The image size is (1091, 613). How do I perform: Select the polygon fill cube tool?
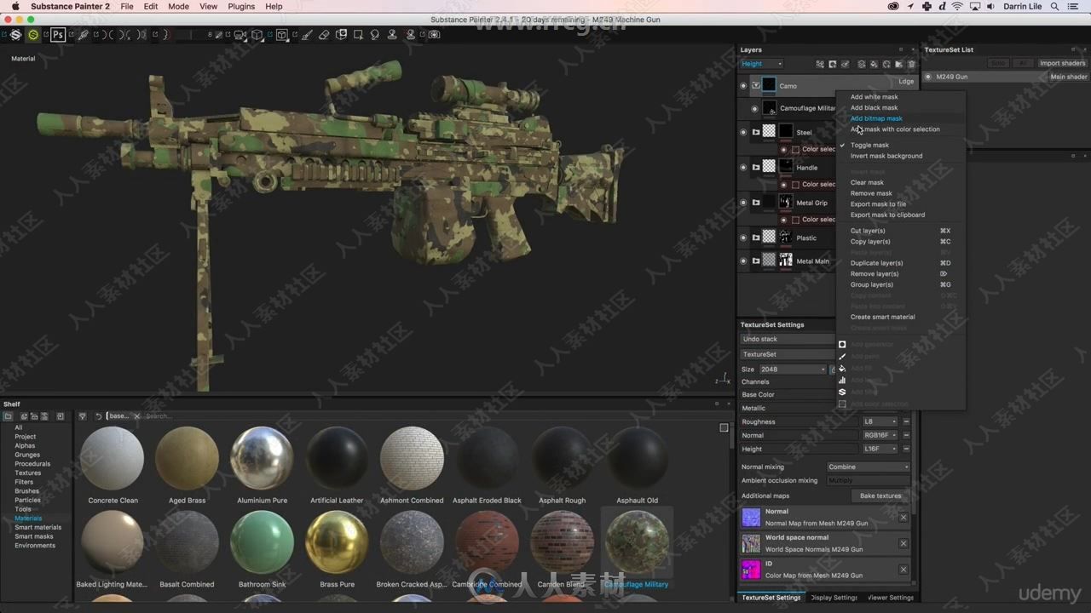(341, 35)
